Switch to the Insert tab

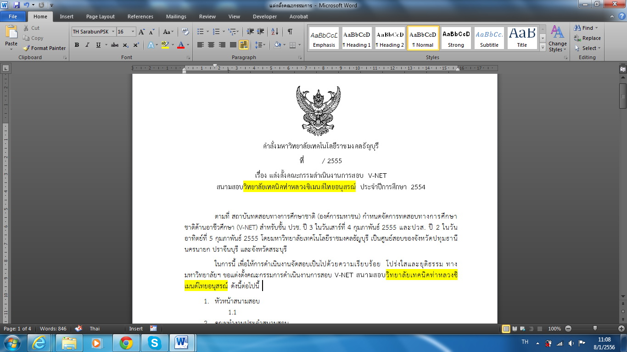[67, 16]
